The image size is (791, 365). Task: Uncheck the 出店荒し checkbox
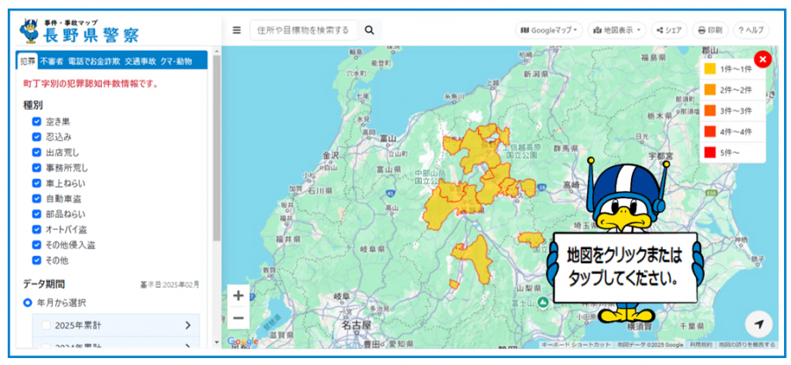click(36, 152)
